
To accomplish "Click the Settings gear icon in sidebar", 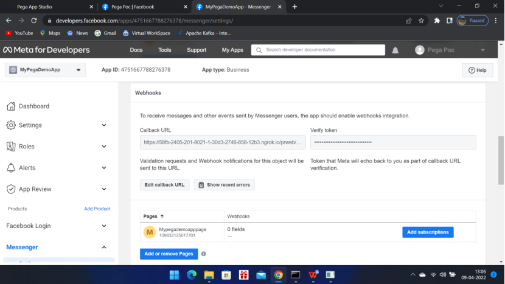I will [11, 125].
